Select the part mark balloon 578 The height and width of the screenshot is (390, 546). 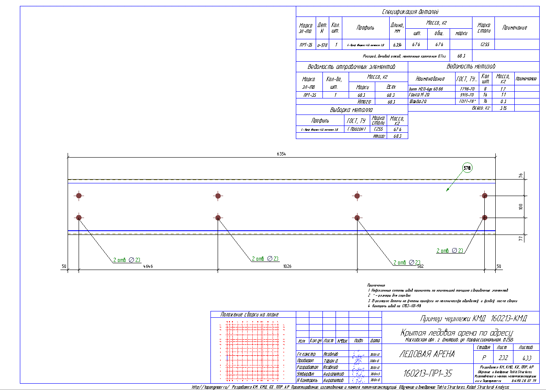467,168
